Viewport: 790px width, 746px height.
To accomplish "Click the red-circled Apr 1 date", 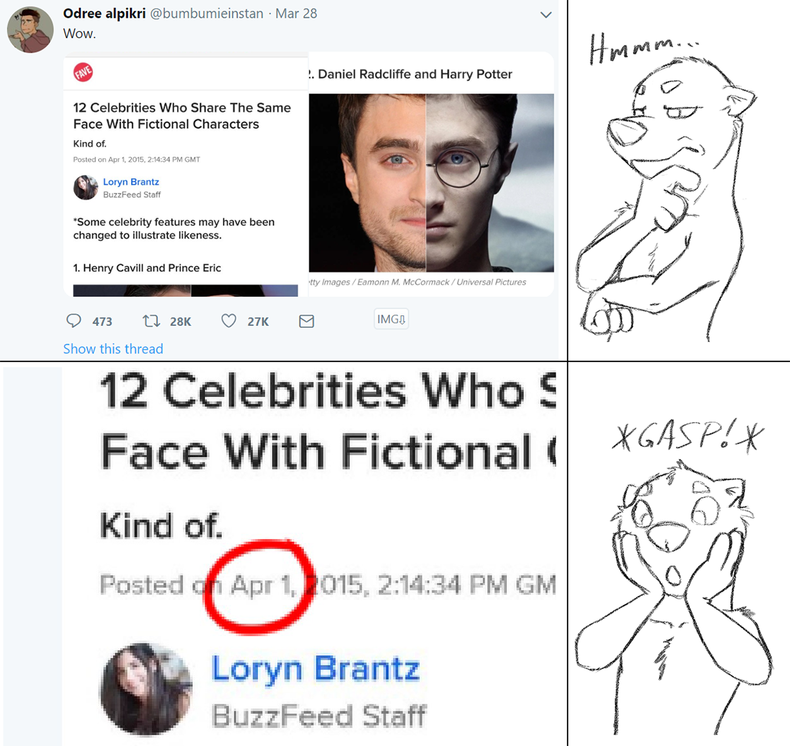I will (259, 585).
